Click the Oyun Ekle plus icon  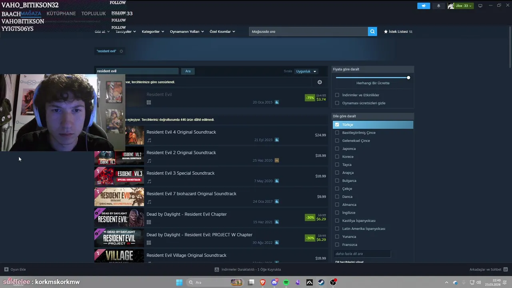click(6, 269)
